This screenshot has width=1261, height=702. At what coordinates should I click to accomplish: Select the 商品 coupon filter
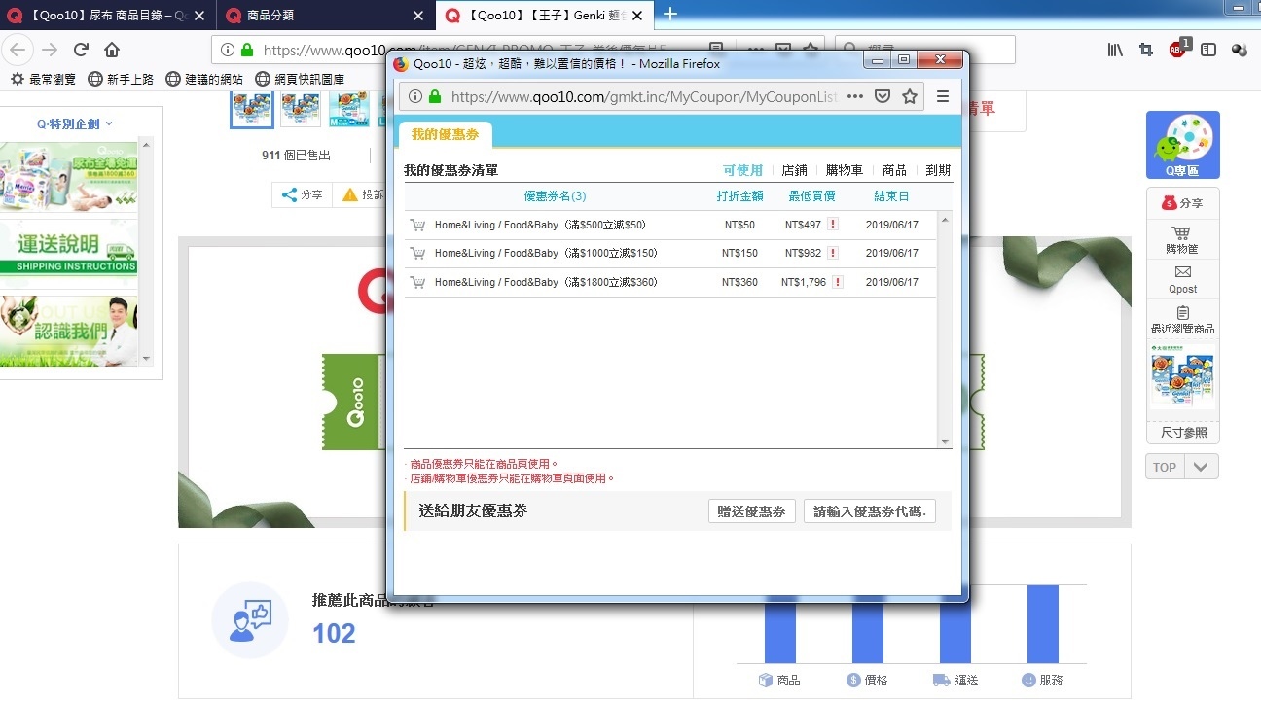point(894,170)
